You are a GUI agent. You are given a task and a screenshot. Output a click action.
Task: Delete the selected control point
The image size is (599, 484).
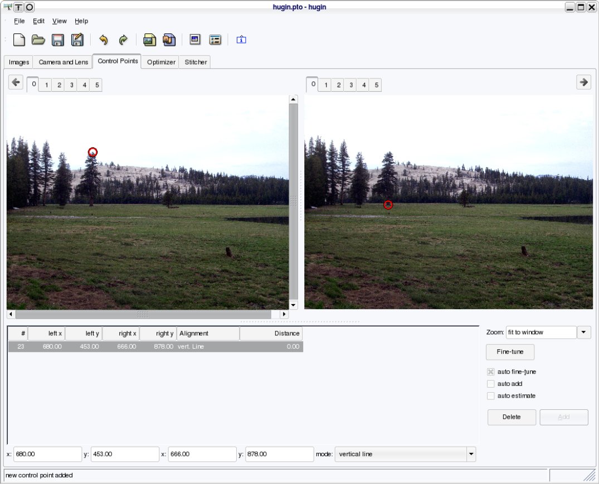click(512, 417)
